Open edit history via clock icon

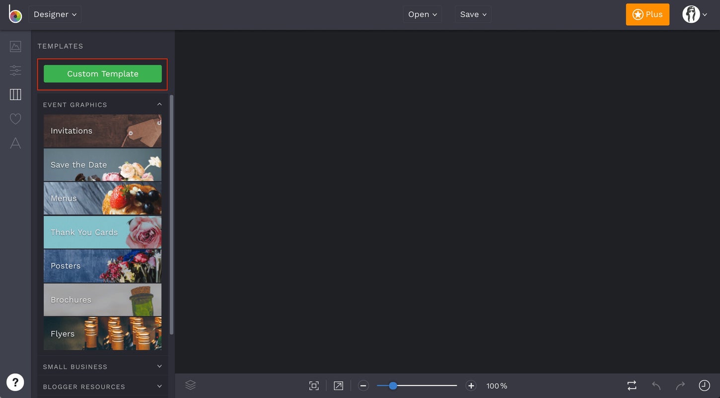click(x=705, y=384)
